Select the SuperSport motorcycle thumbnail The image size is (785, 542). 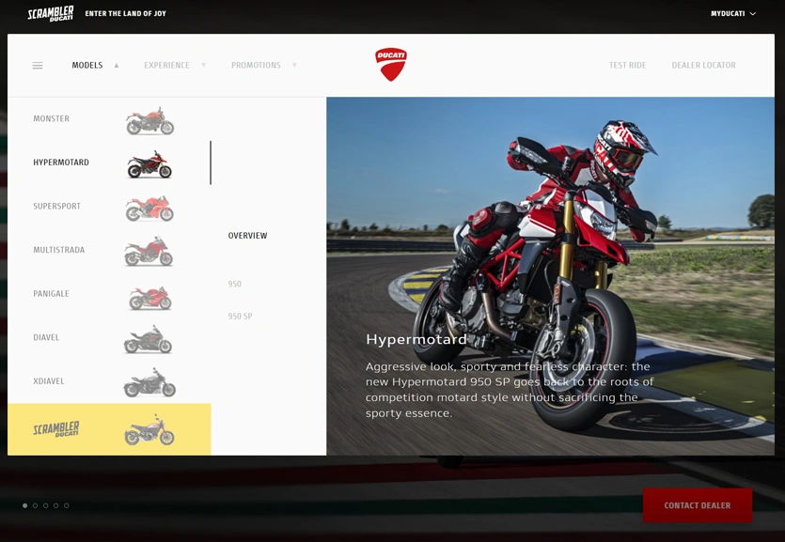[x=149, y=209]
